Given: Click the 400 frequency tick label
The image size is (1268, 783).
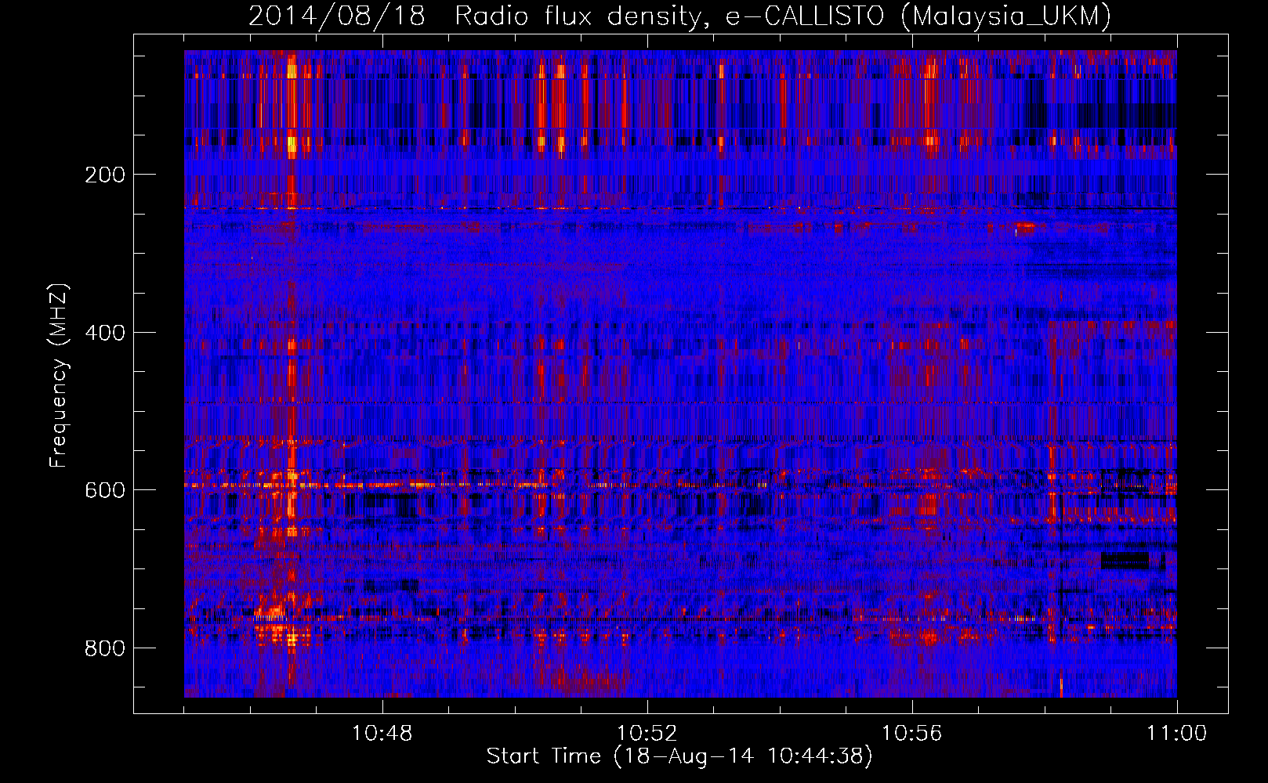Looking at the screenshot, I should tap(105, 332).
